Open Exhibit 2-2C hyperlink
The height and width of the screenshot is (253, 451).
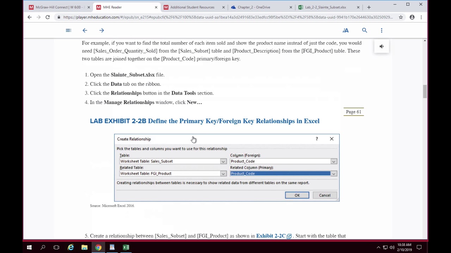pos(271,236)
